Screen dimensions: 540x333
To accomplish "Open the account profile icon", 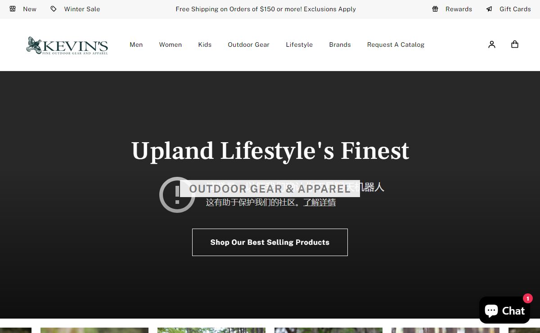I will (x=492, y=44).
